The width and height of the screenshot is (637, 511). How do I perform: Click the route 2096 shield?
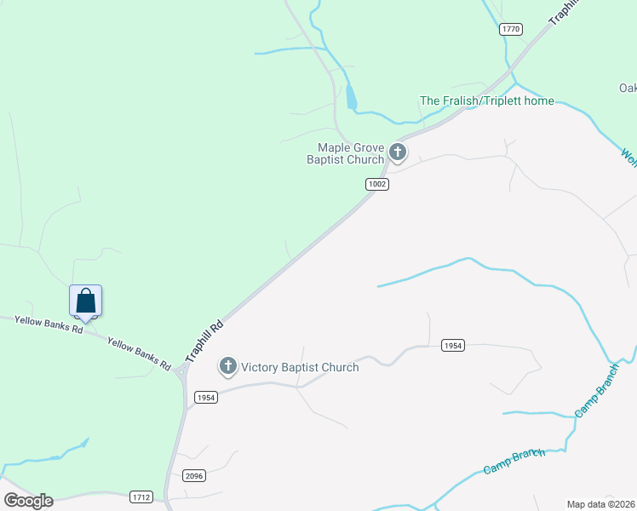tap(194, 476)
